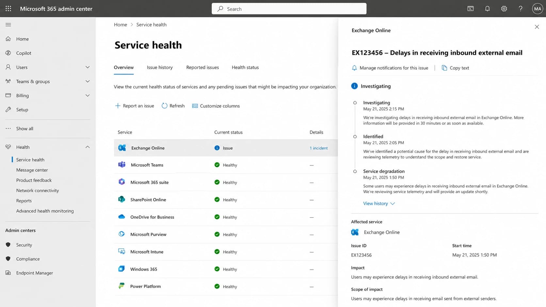546x307 pixels.
Task: Sort by Current status column header
Action: 228,132
